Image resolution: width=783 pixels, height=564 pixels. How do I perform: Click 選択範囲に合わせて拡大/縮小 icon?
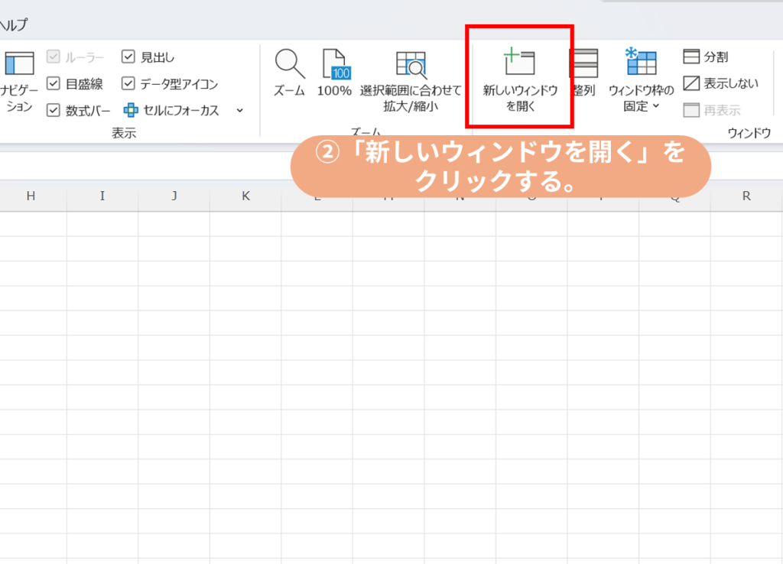click(x=411, y=65)
